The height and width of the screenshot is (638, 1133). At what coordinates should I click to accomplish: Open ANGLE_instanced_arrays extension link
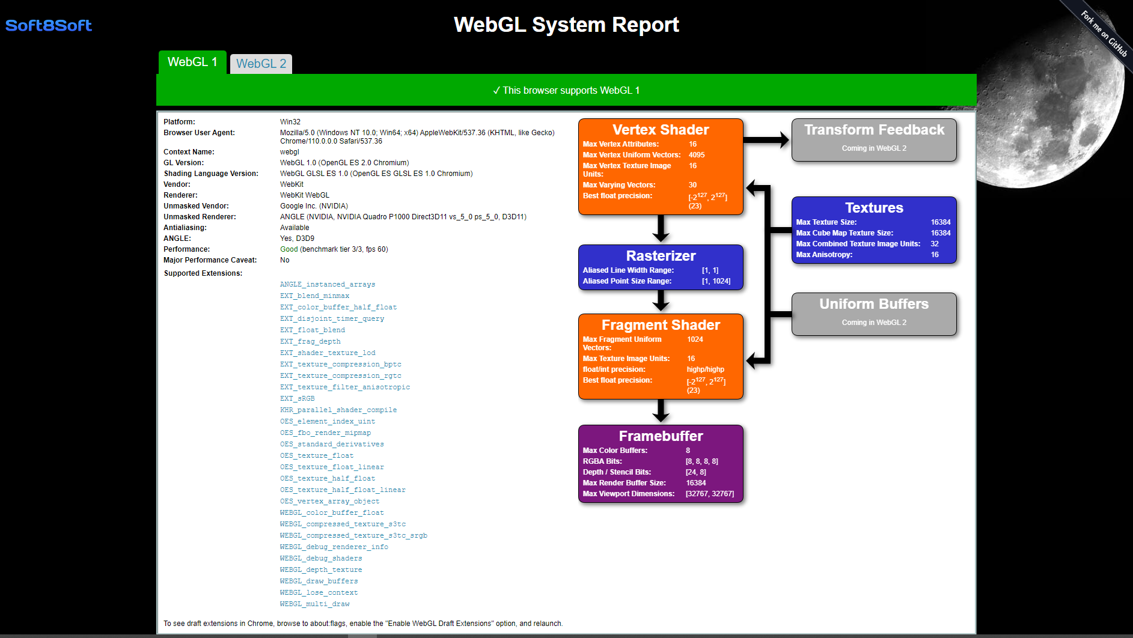pos(328,284)
